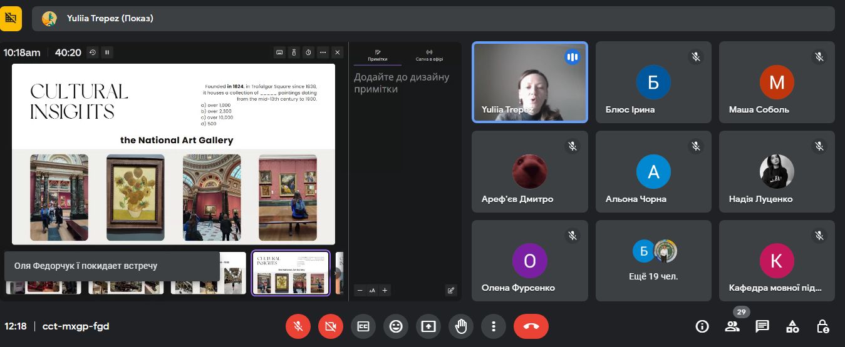Click the muted mic icon on Олена Фурсенко tile

pyautogui.click(x=572, y=236)
